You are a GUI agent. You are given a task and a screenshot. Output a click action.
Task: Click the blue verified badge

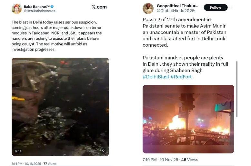[52, 6]
